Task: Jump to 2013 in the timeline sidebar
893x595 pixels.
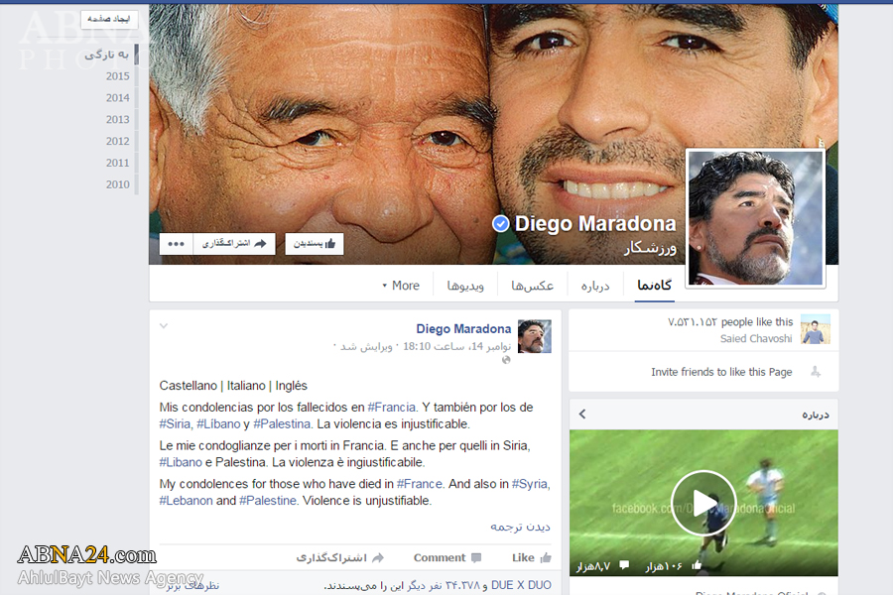Action: pos(117,120)
